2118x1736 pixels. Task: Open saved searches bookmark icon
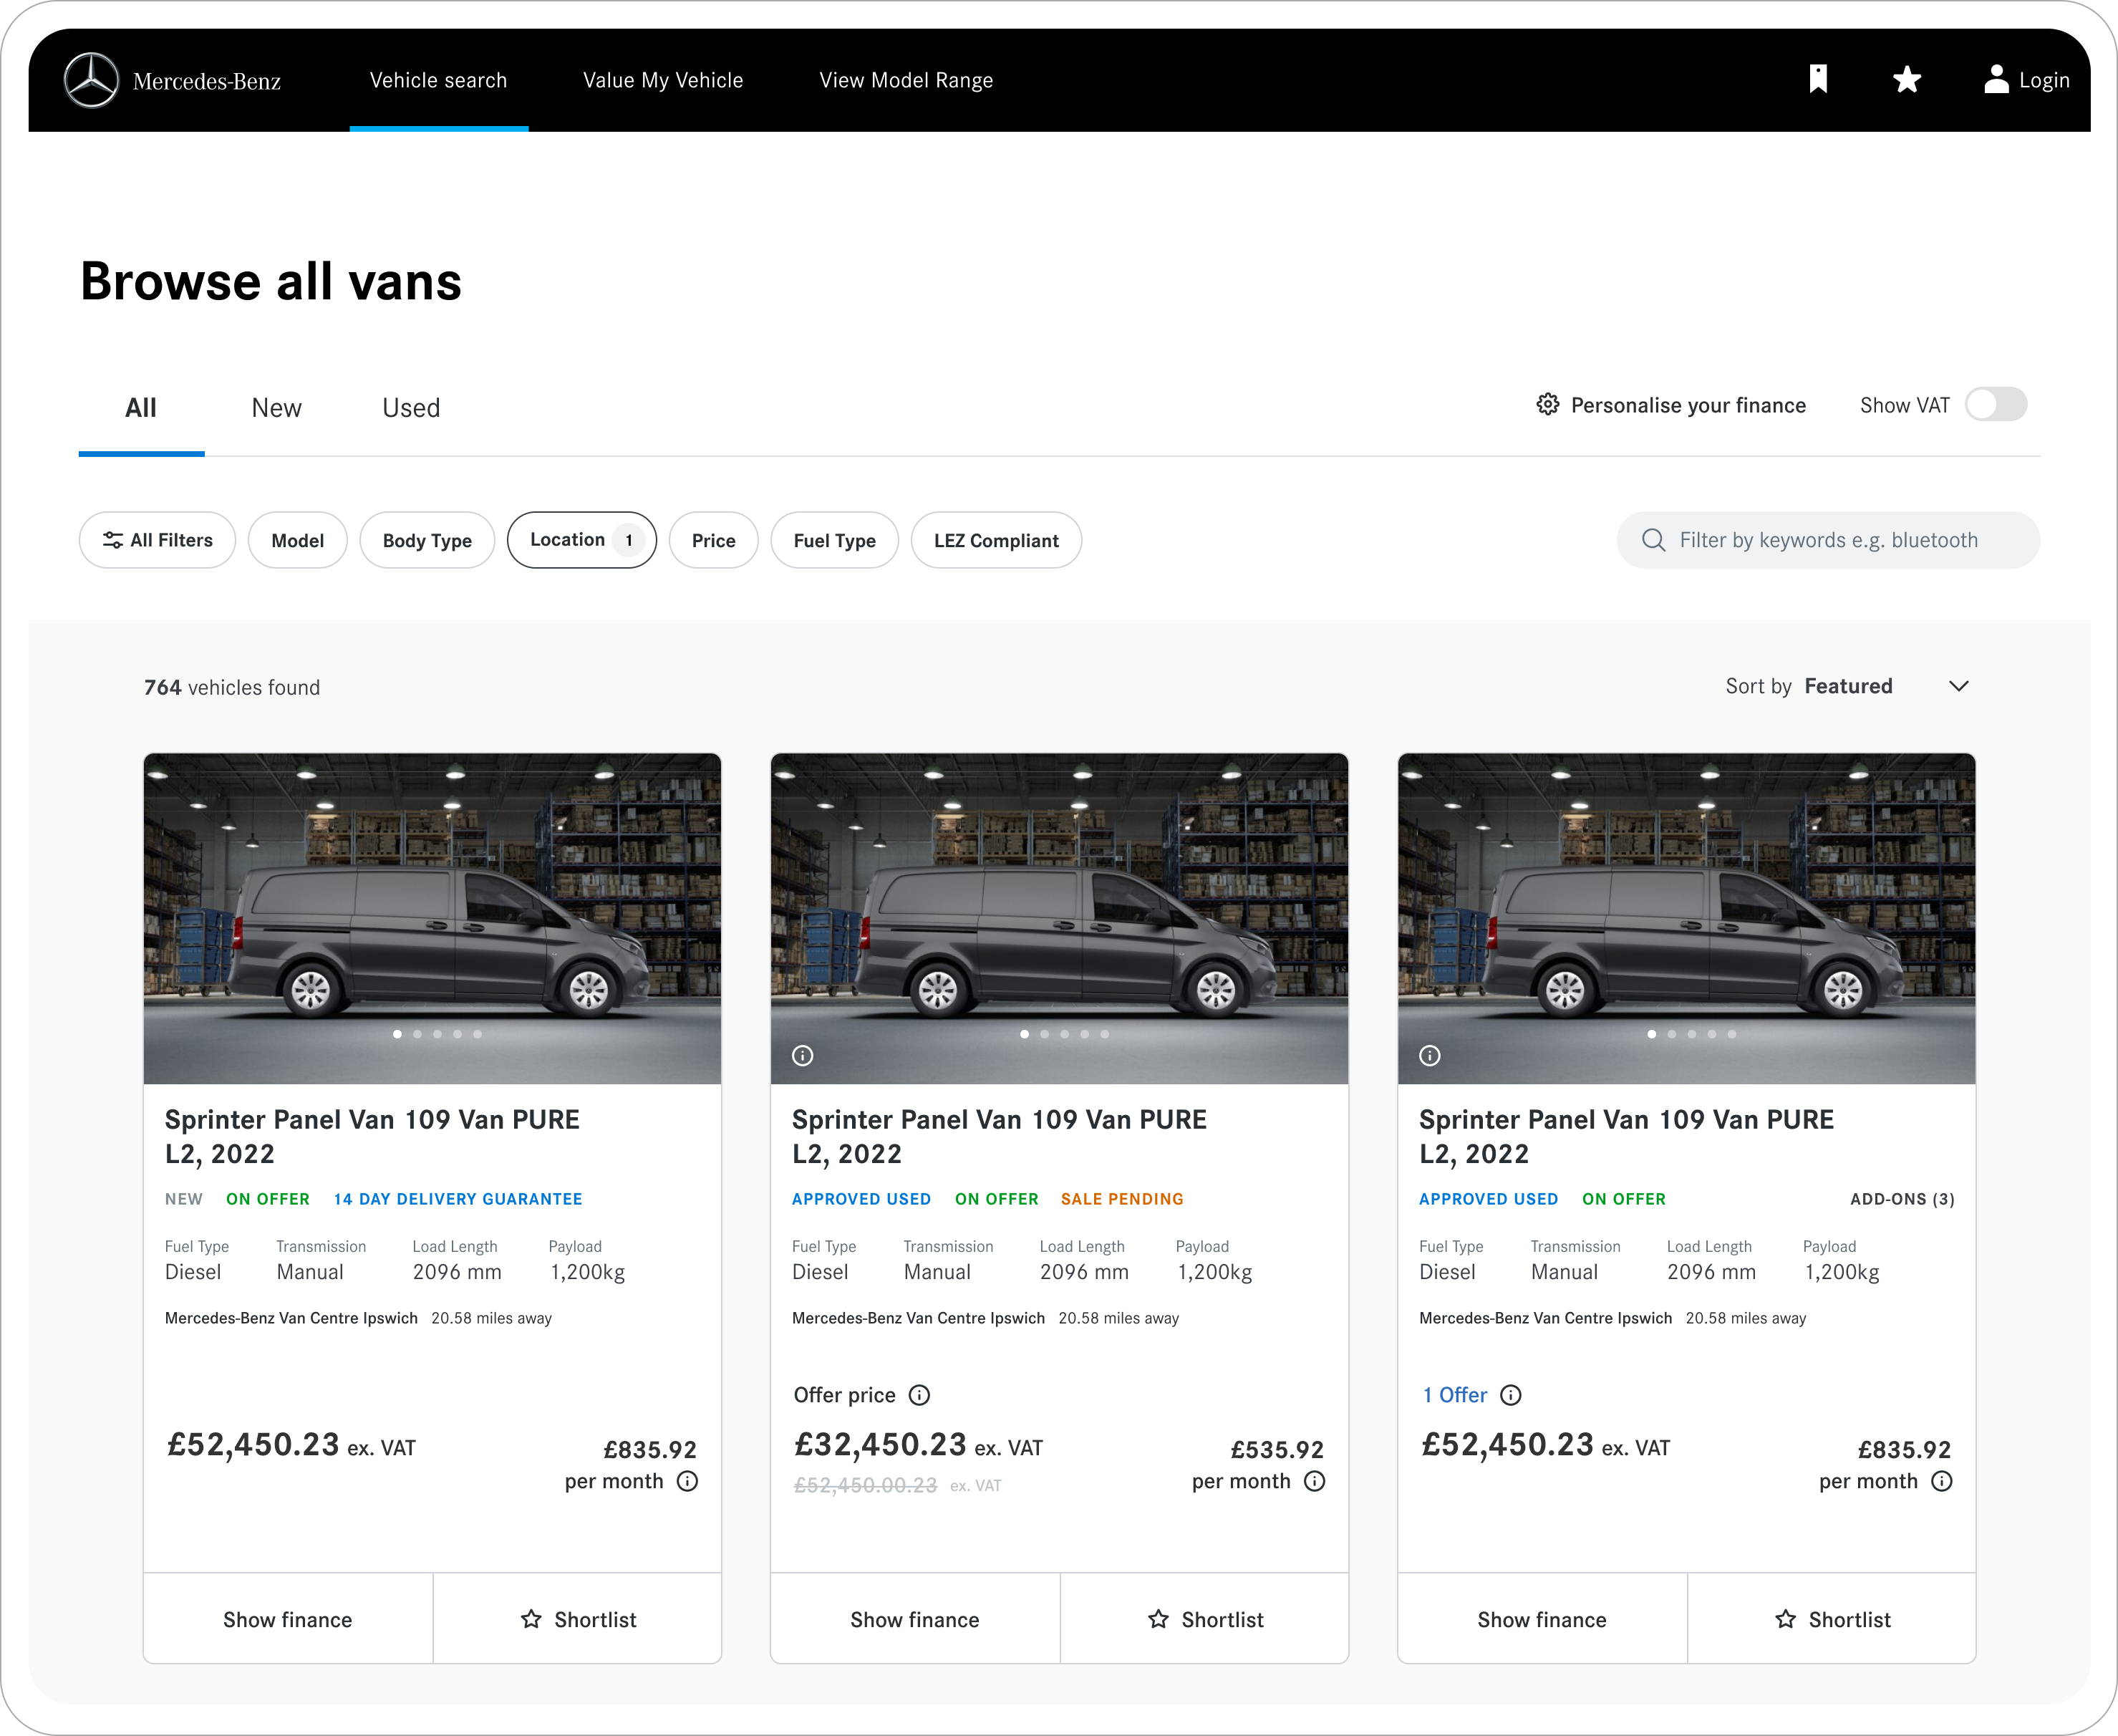point(1818,80)
